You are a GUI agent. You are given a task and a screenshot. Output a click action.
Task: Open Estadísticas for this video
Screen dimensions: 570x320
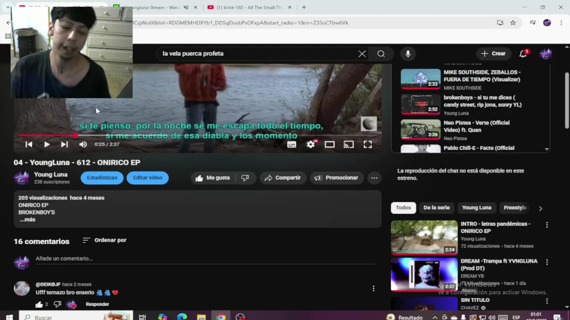coord(102,178)
